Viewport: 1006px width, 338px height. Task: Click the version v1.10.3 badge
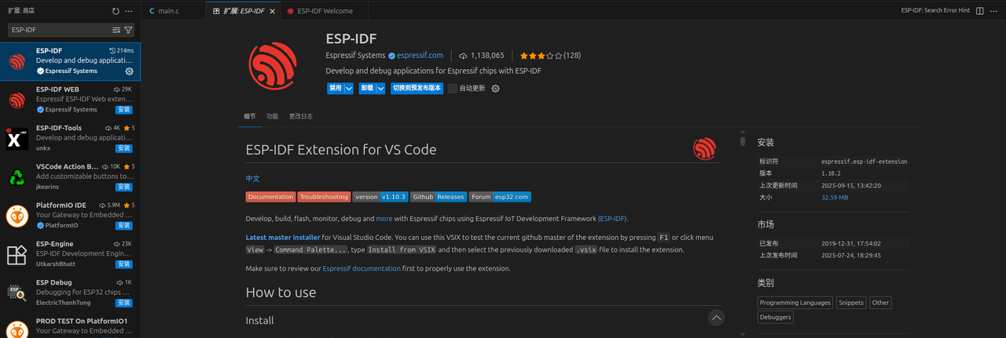(380, 197)
